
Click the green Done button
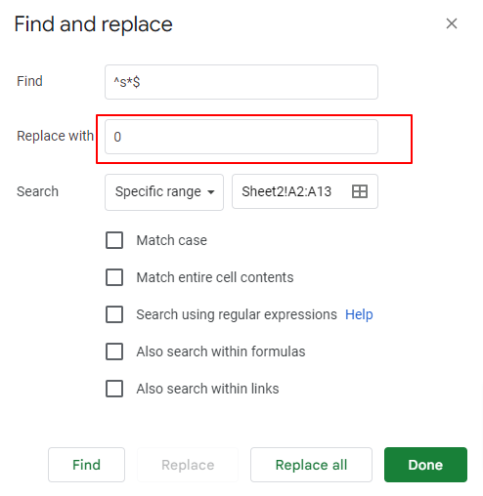425,465
